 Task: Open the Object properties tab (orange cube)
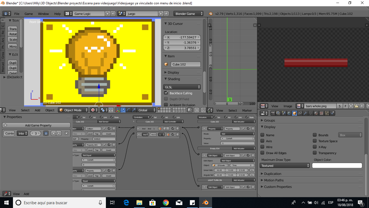[294, 113]
